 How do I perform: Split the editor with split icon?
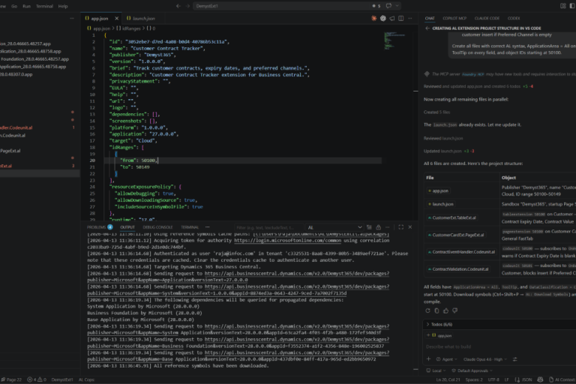click(401, 18)
